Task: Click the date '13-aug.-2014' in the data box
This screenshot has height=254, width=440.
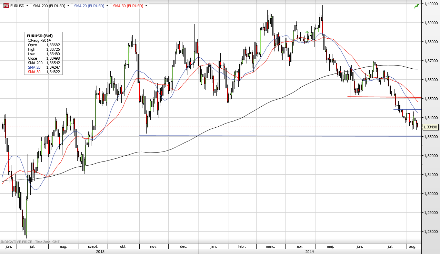Action: tap(39, 40)
